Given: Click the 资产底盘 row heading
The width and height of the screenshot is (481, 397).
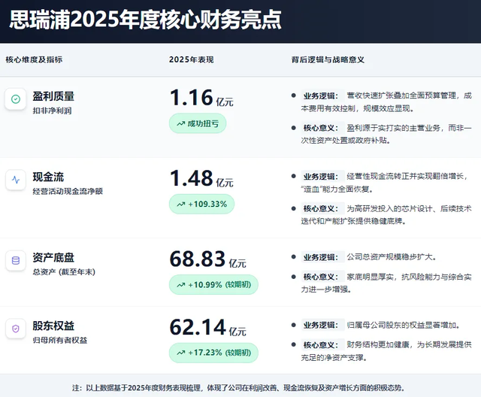Looking at the screenshot, I should [53, 257].
